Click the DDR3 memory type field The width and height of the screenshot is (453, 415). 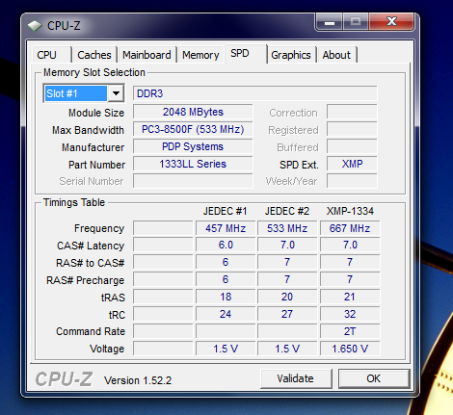click(x=255, y=93)
